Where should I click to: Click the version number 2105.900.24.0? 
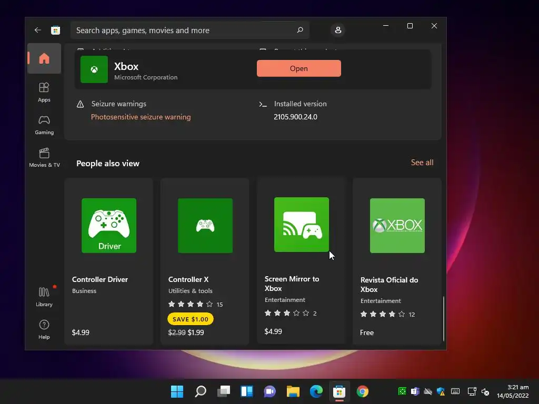295,117
